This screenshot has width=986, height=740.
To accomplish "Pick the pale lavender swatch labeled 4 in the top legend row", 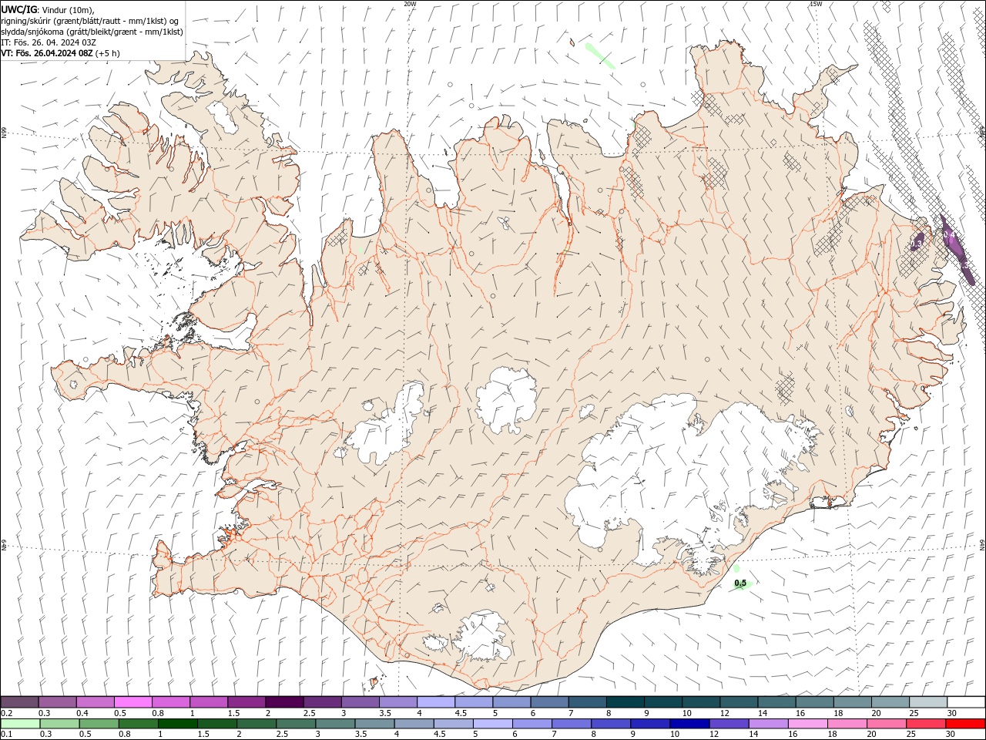I will point(435,702).
